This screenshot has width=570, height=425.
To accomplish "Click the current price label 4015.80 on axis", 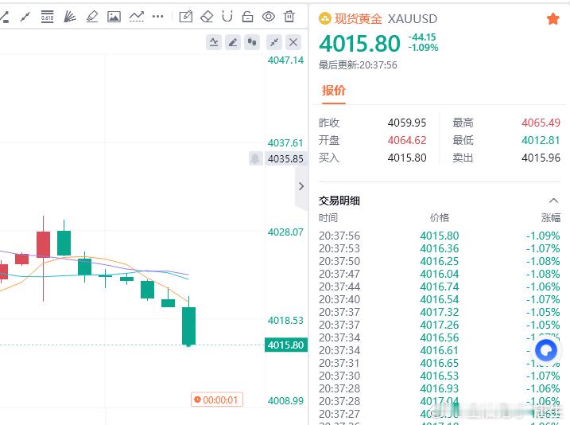I will click(285, 345).
